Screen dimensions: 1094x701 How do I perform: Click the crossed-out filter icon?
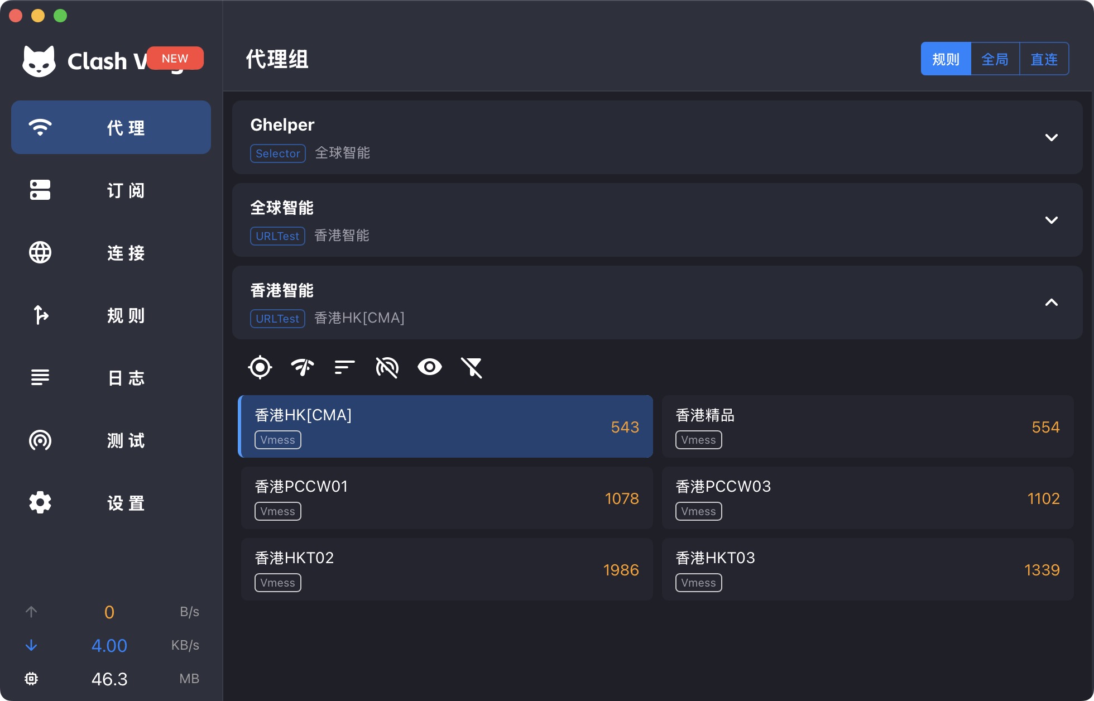472,367
